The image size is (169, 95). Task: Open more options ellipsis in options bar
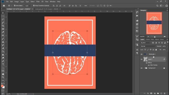coord(86,6)
